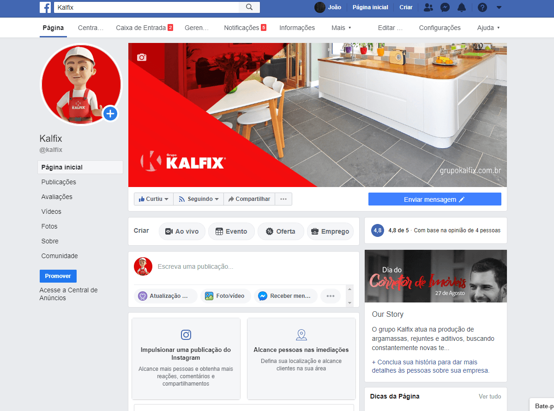Open the notifications bell icon
554x411 pixels.
[462, 7]
